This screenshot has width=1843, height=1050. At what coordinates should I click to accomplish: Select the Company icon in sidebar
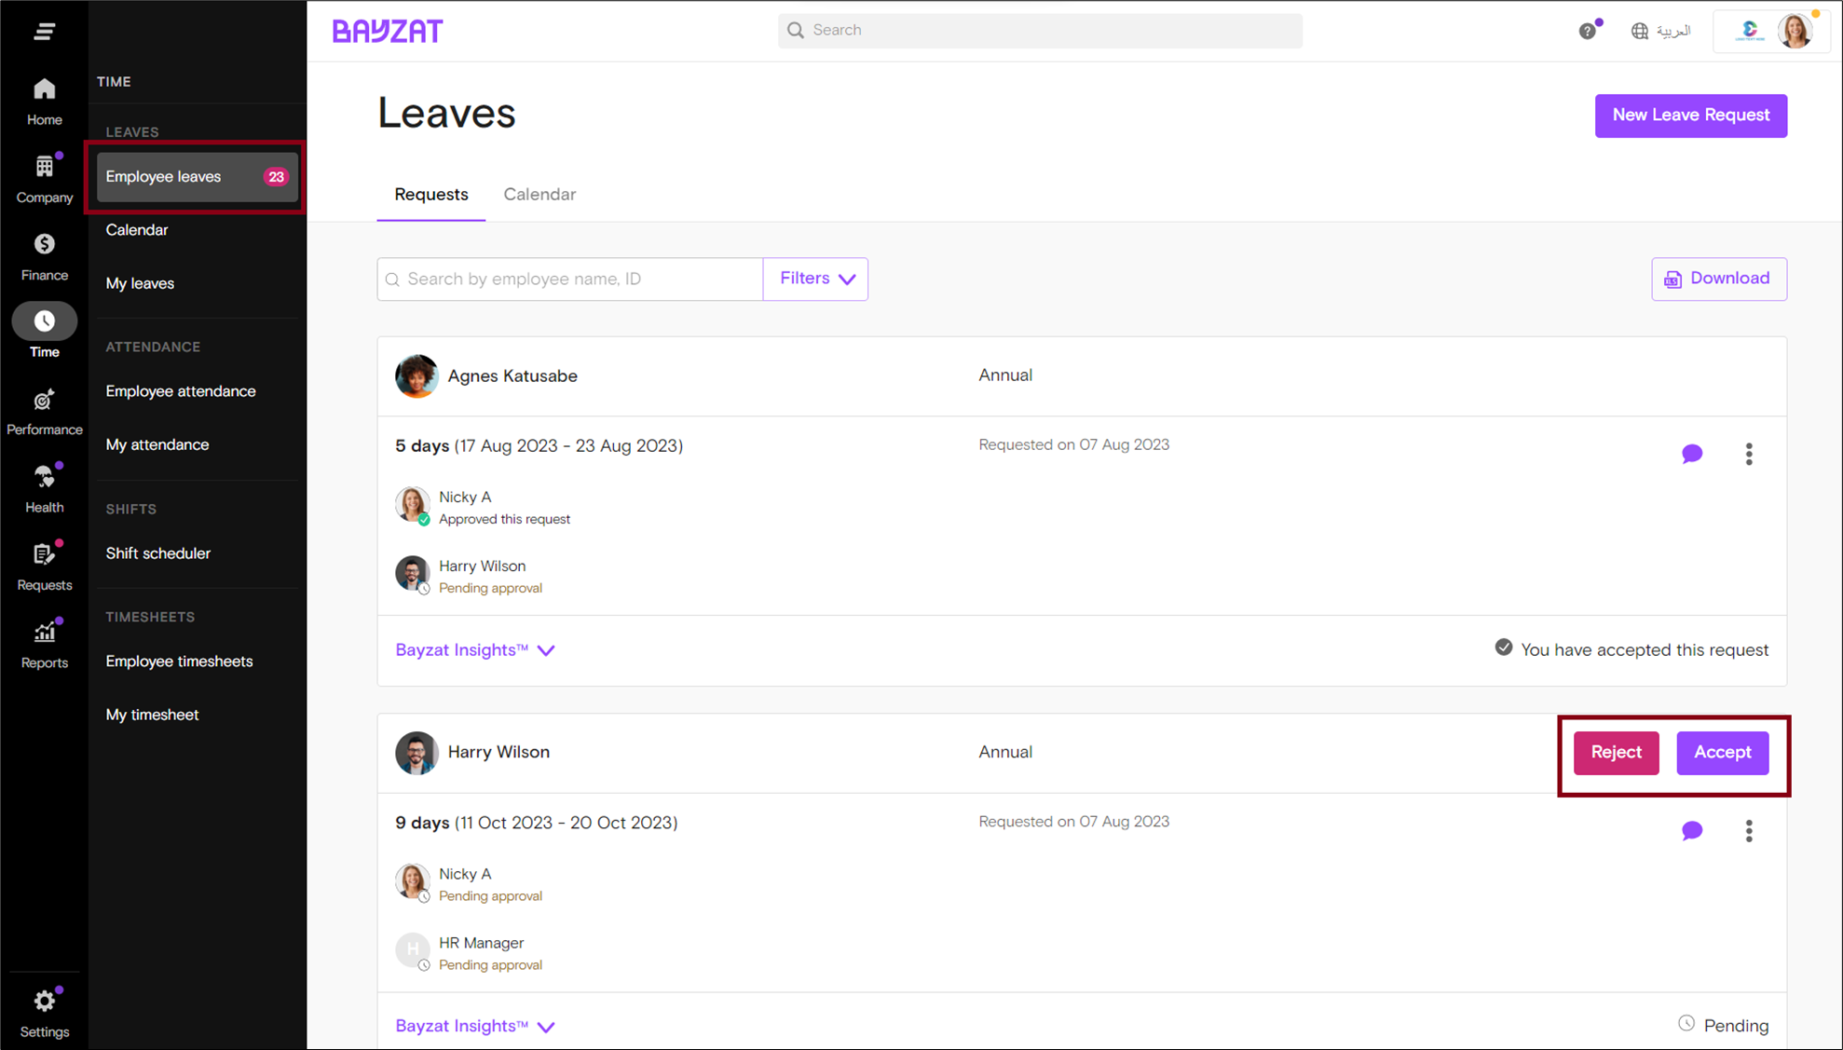click(44, 175)
